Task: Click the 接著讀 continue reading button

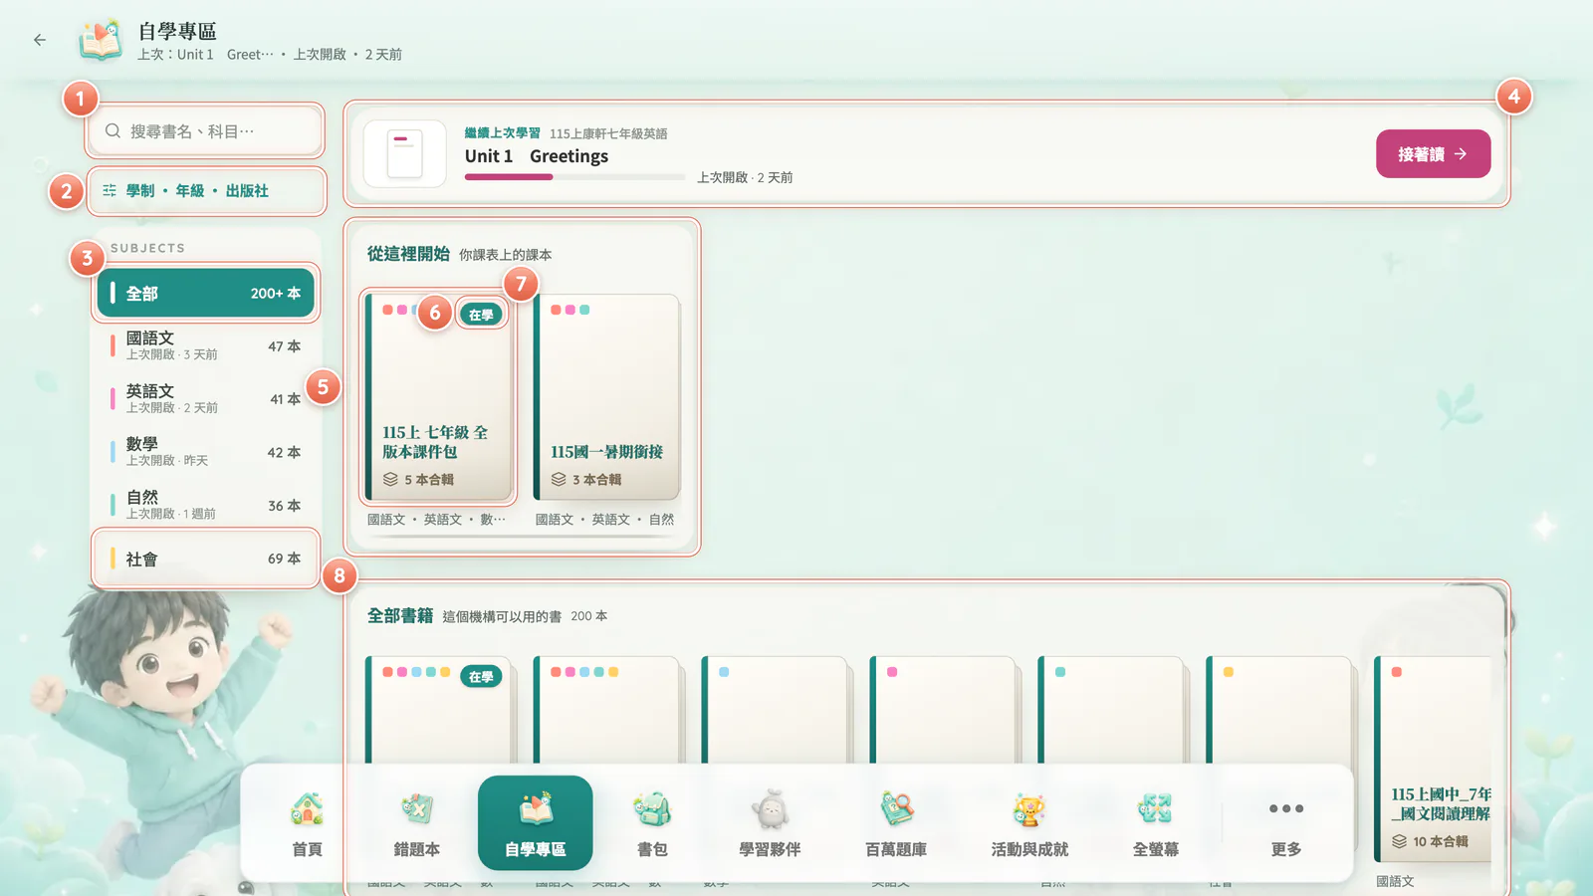Action: (x=1433, y=154)
